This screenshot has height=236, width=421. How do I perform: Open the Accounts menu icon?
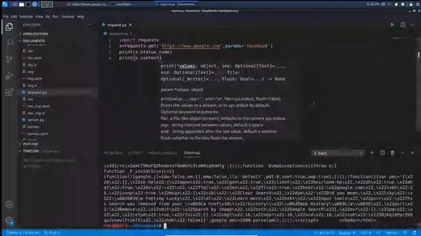pos(9,205)
